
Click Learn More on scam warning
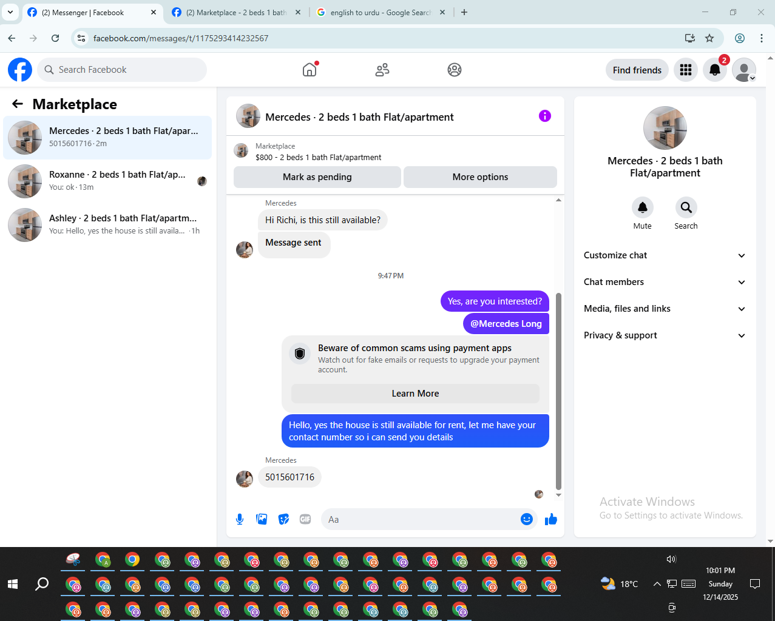tap(415, 394)
